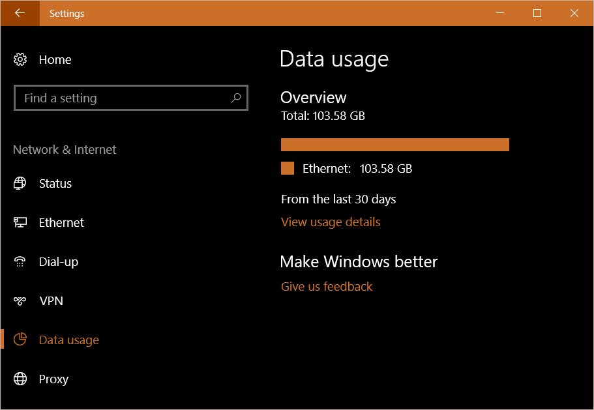Open the Ethernet settings page
Image resolution: width=594 pixels, height=410 pixels.
point(61,222)
